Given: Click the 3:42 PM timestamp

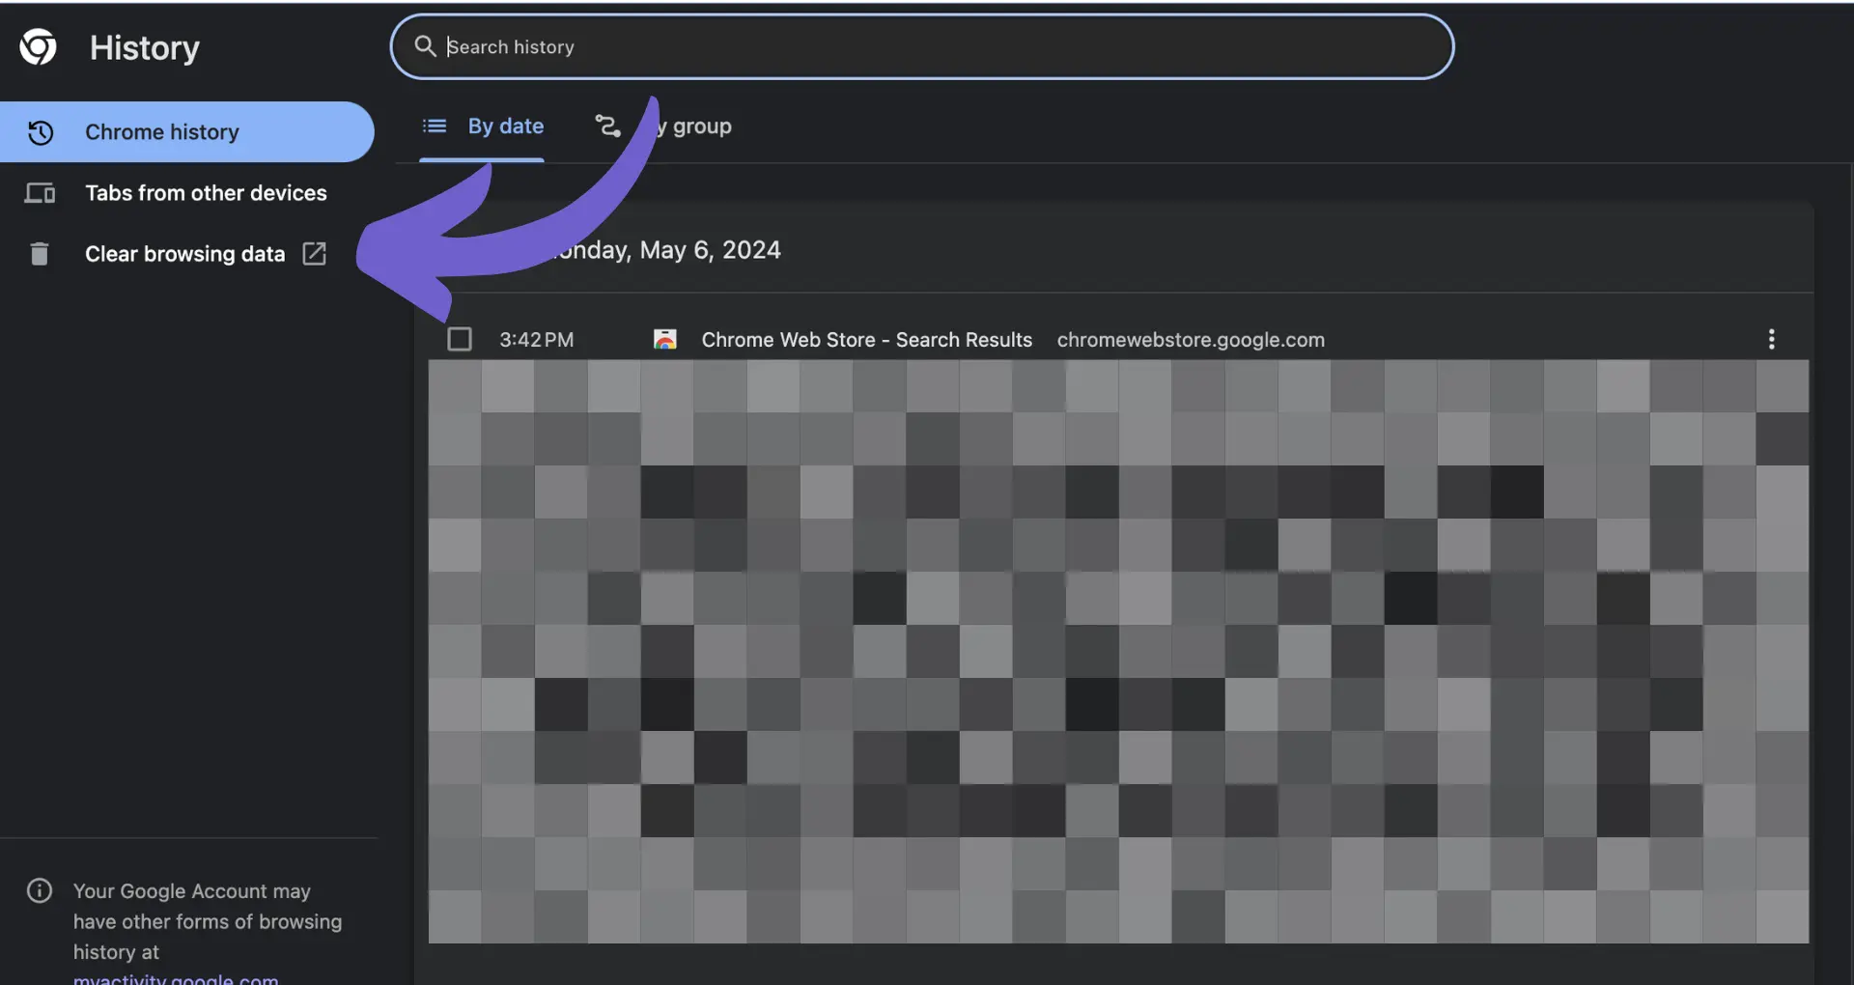Looking at the screenshot, I should pyautogui.click(x=536, y=340).
